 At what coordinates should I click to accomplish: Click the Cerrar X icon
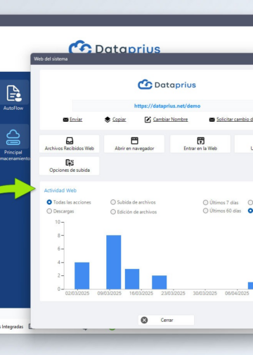(144, 320)
